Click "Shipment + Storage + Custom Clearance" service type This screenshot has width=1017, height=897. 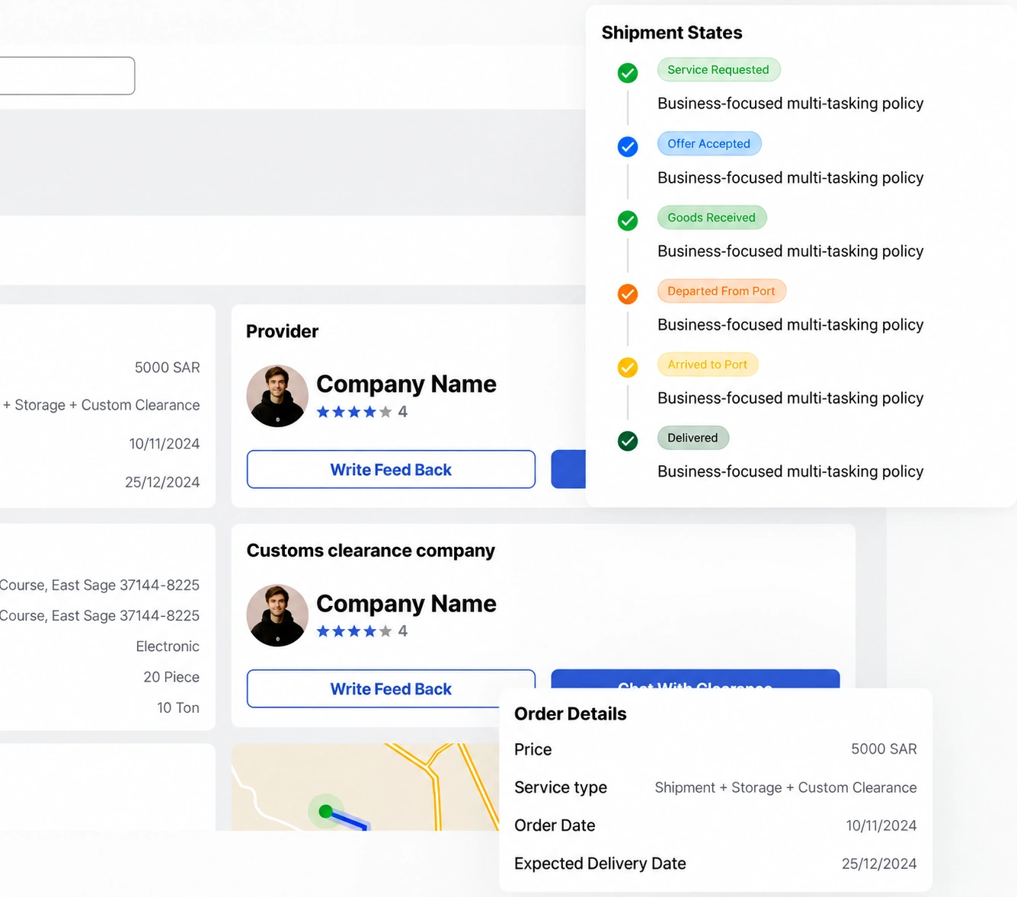pos(785,787)
